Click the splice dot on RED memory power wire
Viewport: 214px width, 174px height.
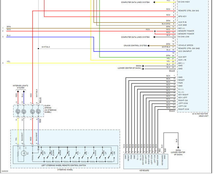point(155,31)
